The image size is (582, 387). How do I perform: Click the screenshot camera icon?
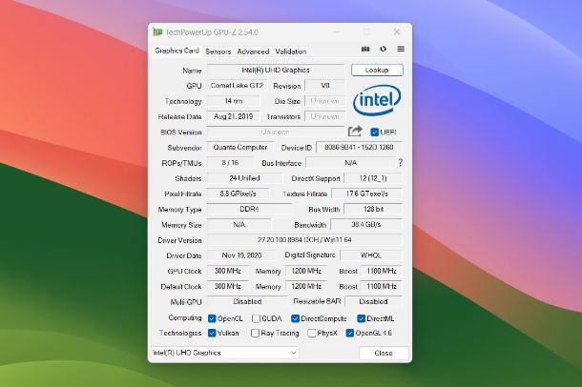pyautogui.click(x=365, y=49)
